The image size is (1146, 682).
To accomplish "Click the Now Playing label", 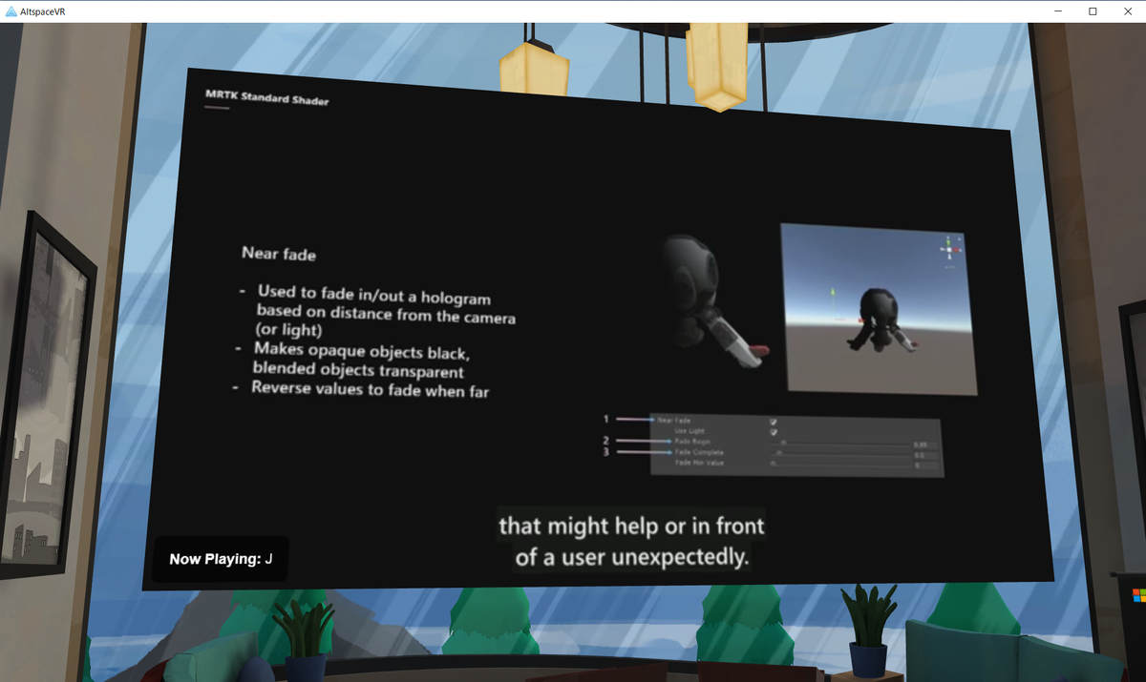I will coord(221,559).
